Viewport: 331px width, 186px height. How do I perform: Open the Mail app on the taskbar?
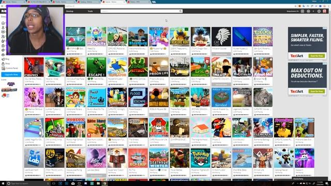73,183
